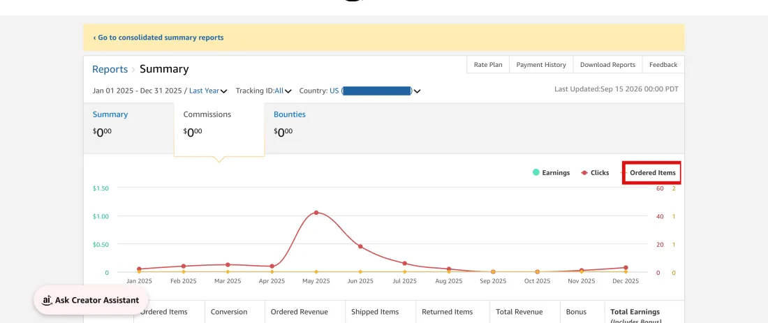Open the Feedback button
The width and height of the screenshot is (768, 323).
[x=663, y=65]
